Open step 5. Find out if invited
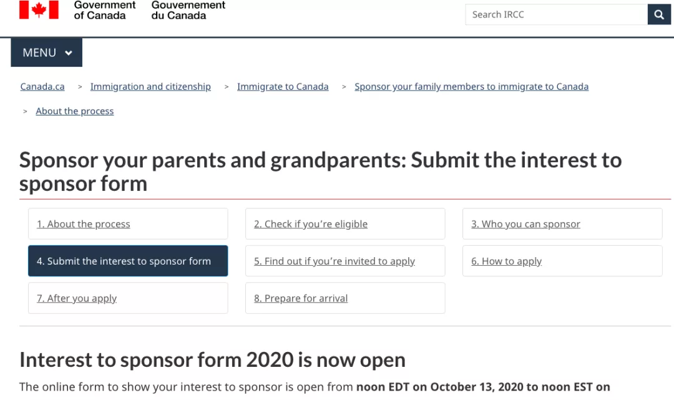The image size is (674, 400). 335,261
